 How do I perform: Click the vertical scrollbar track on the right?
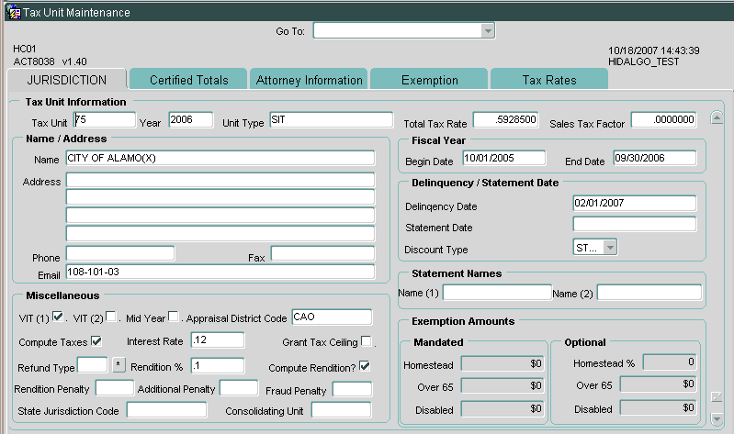point(717,257)
